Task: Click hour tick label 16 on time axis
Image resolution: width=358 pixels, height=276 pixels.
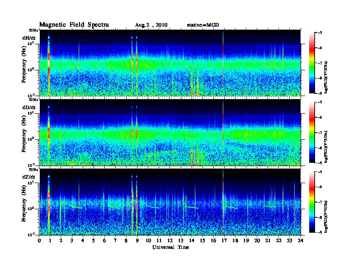Action: (x=213, y=241)
